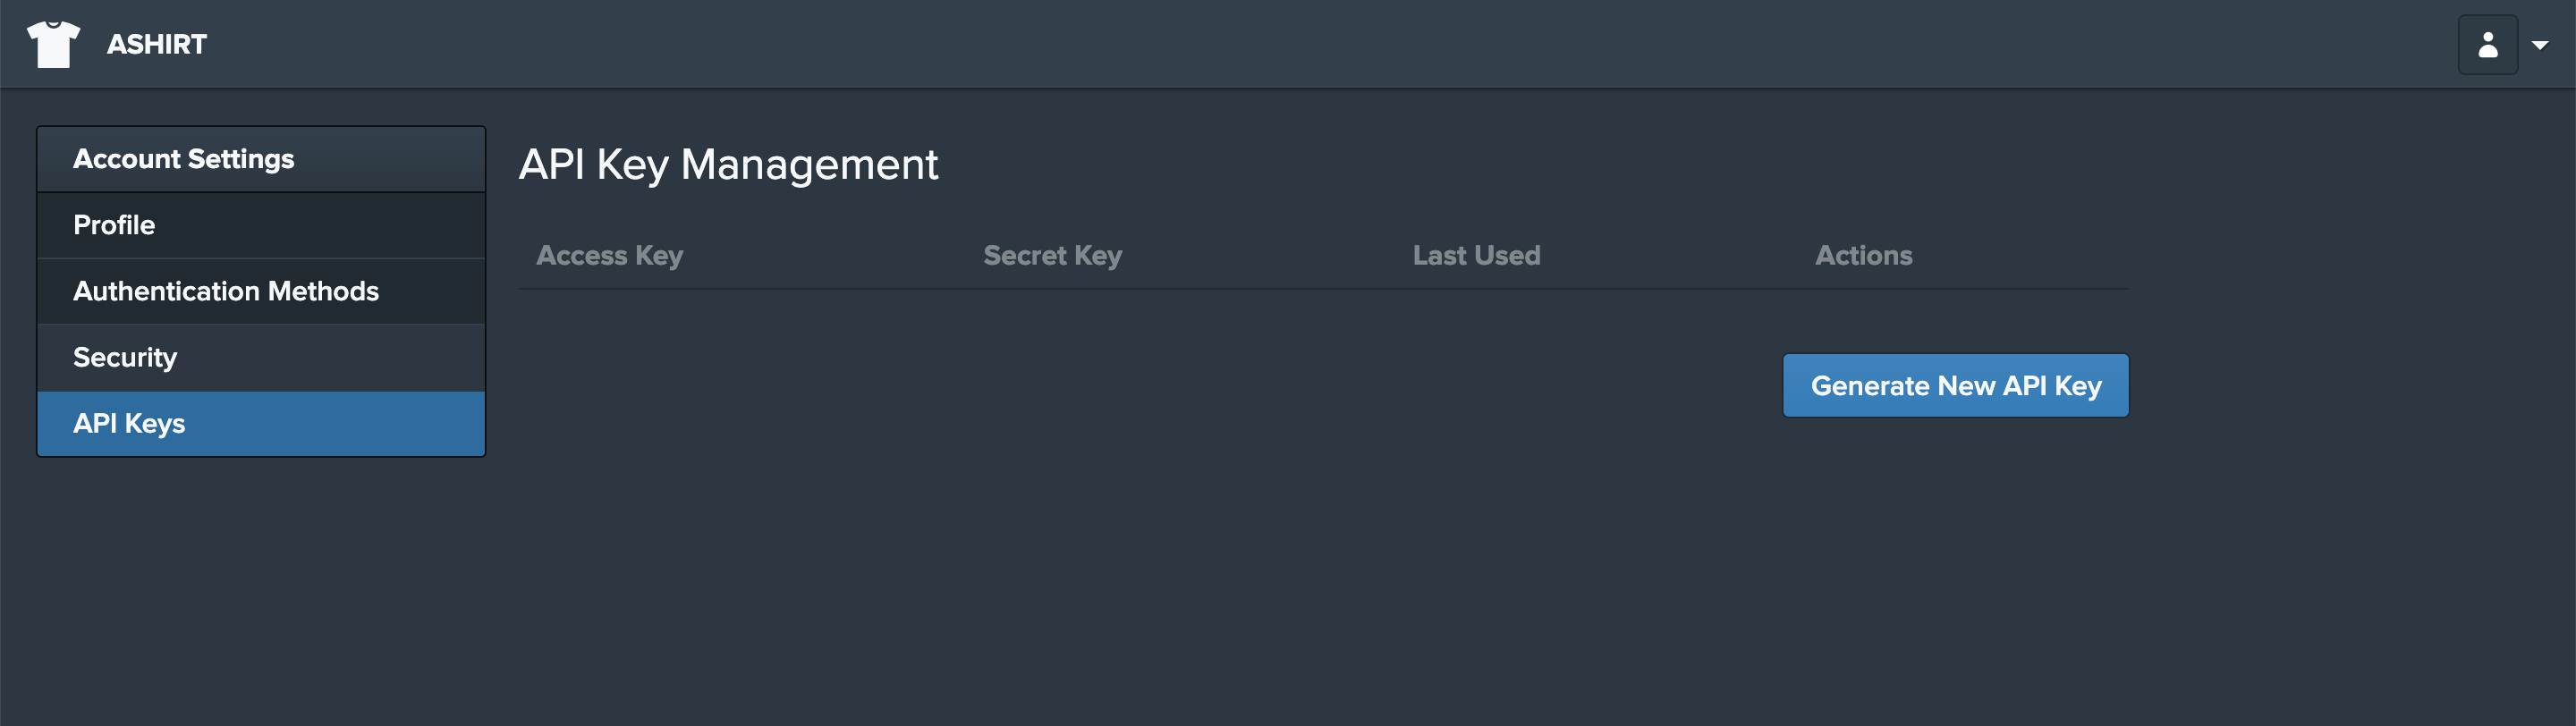Click the white shirt icon in header
Image resolution: width=2576 pixels, height=726 pixels.
55,43
